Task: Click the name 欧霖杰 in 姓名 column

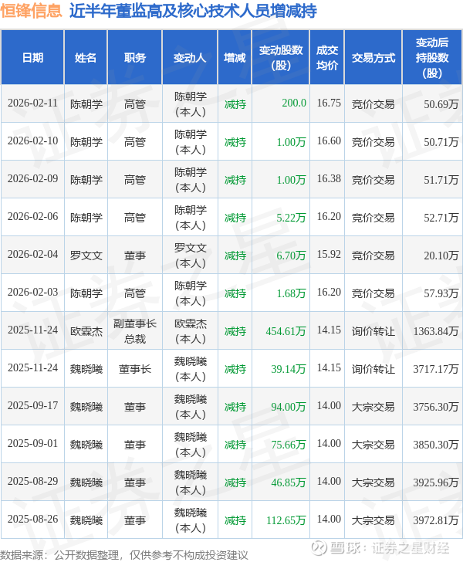Action: click(x=86, y=331)
